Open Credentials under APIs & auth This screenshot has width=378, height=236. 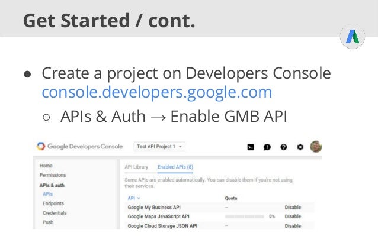(x=55, y=213)
